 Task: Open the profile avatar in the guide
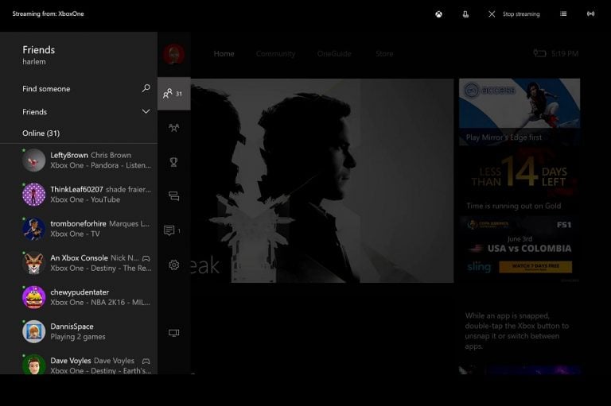173,54
